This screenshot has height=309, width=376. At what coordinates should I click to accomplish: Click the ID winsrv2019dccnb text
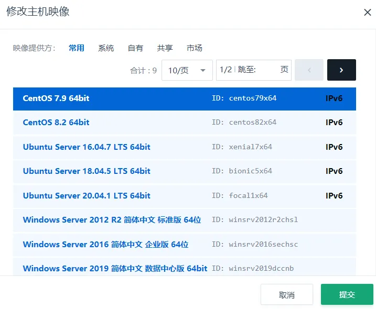tap(253, 269)
